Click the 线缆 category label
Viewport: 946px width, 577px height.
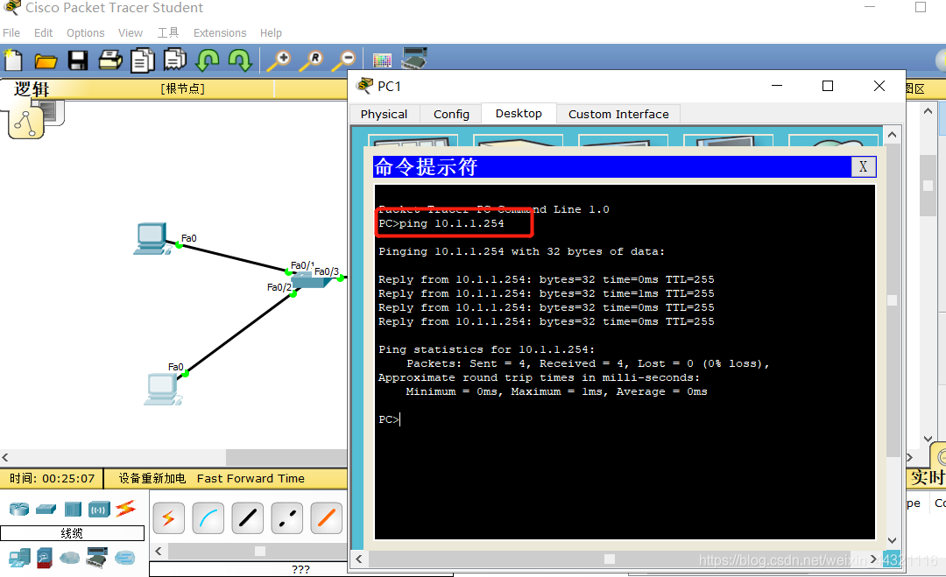pyautogui.click(x=72, y=533)
